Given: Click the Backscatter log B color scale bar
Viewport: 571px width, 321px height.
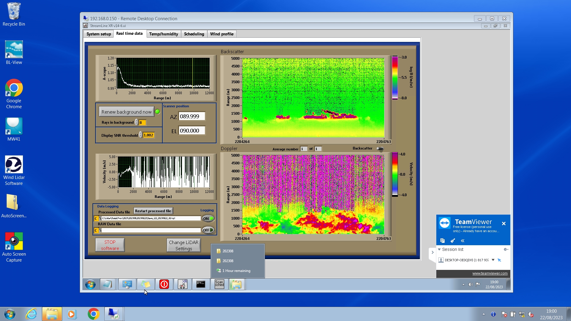Looking at the screenshot, I should [x=395, y=78].
